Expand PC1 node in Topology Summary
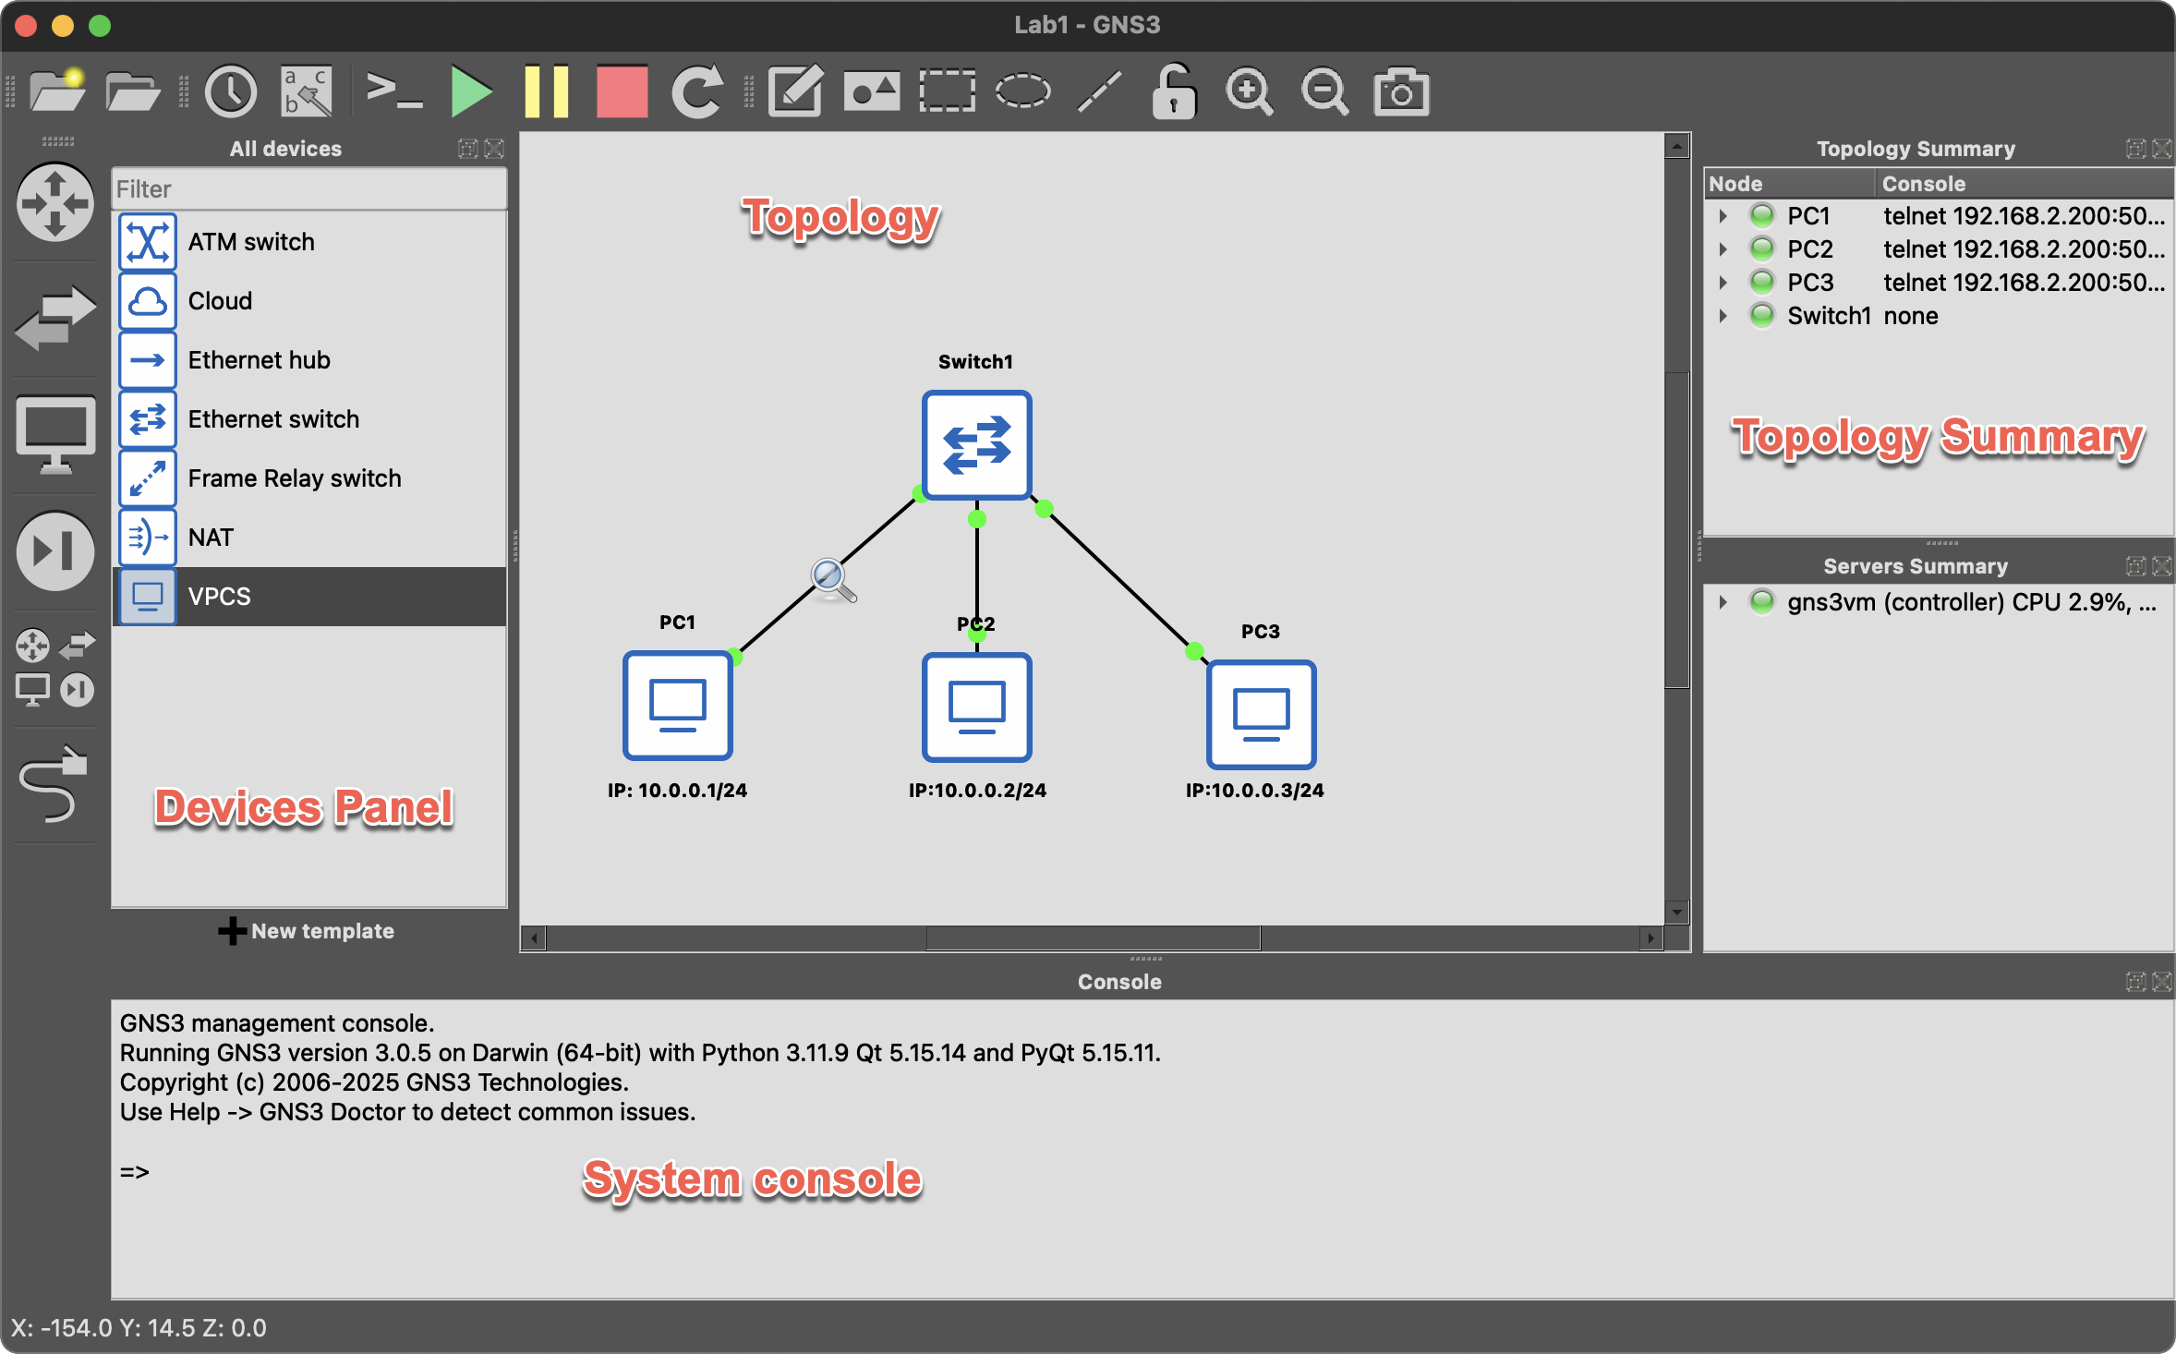Image resolution: width=2176 pixels, height=1354 pixels. tap(1723, 216)
